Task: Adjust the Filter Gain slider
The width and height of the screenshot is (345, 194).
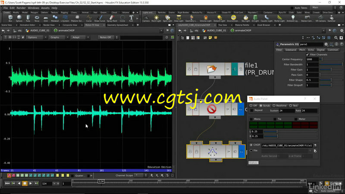Action: pos(331,69)
